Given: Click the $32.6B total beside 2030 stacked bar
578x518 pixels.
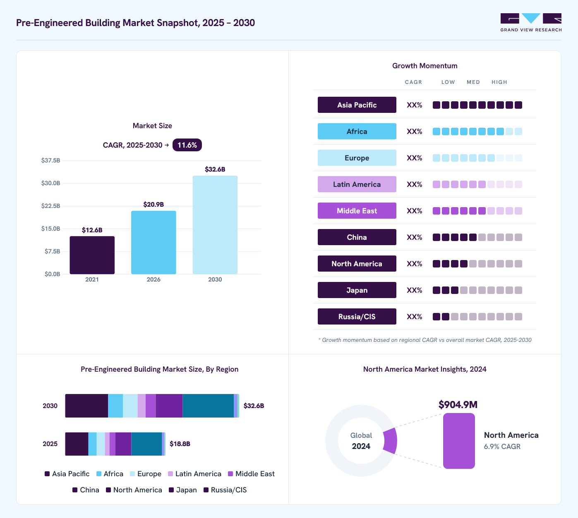Looking at the screenshot, I should [x=254, y=406].
